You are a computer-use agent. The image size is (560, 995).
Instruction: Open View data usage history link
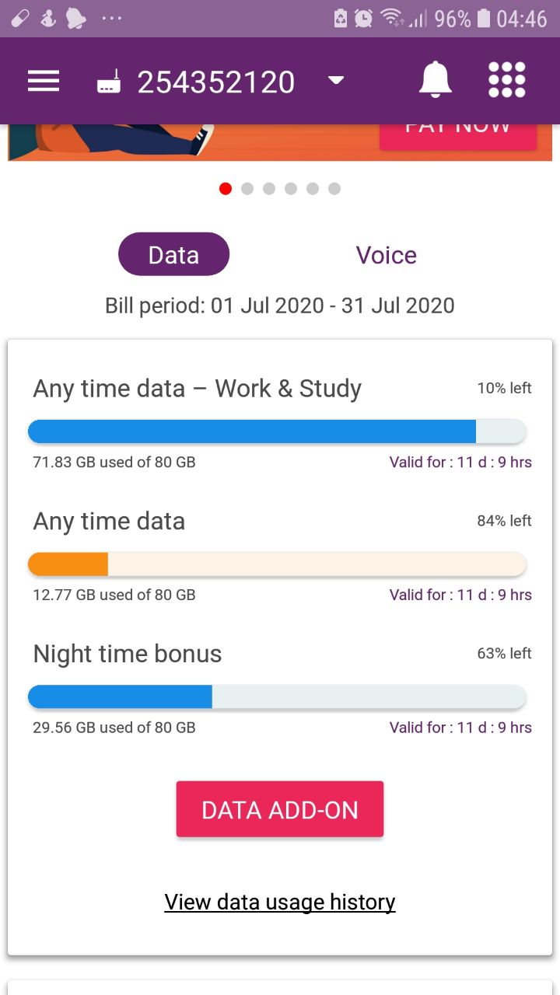point(280,902)
